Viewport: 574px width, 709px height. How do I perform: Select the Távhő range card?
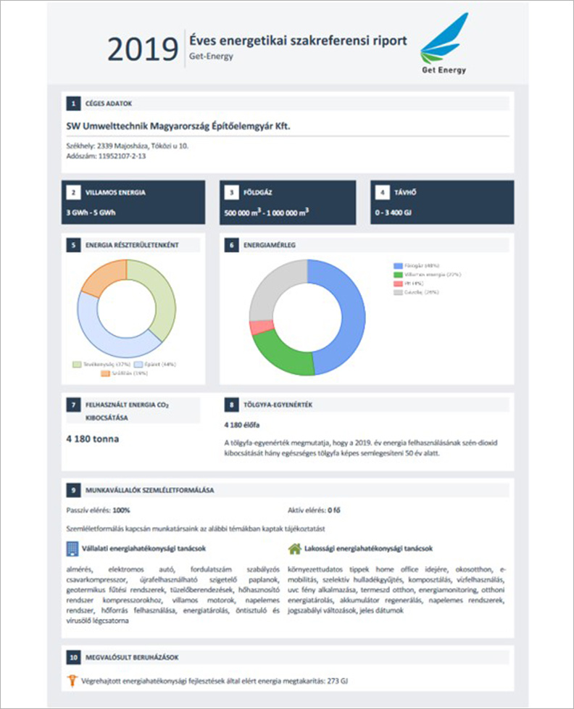[x=441, y=202]
